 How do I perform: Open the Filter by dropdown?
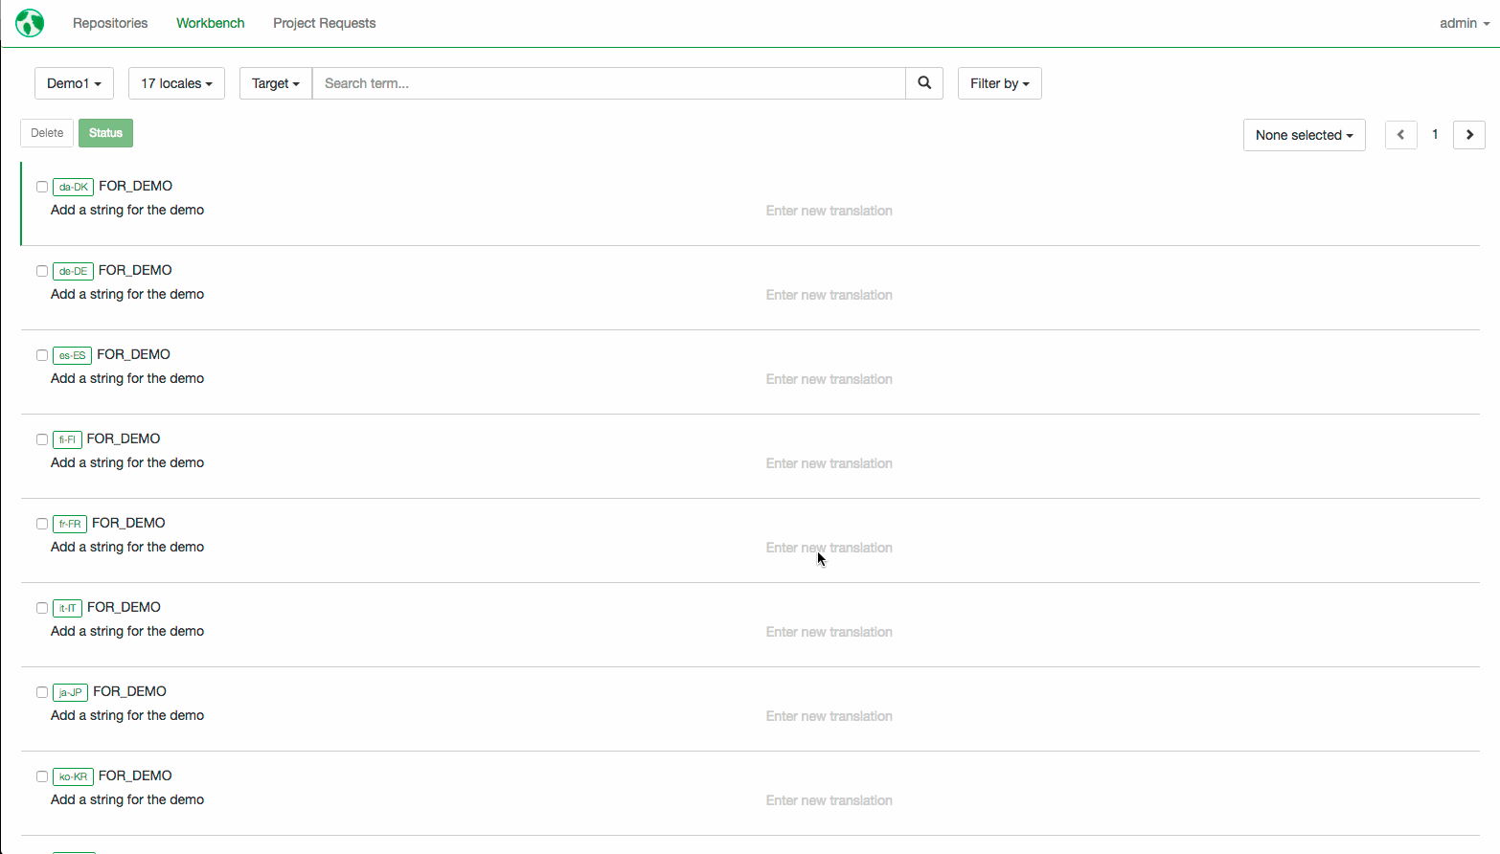(x=999, y=83)
